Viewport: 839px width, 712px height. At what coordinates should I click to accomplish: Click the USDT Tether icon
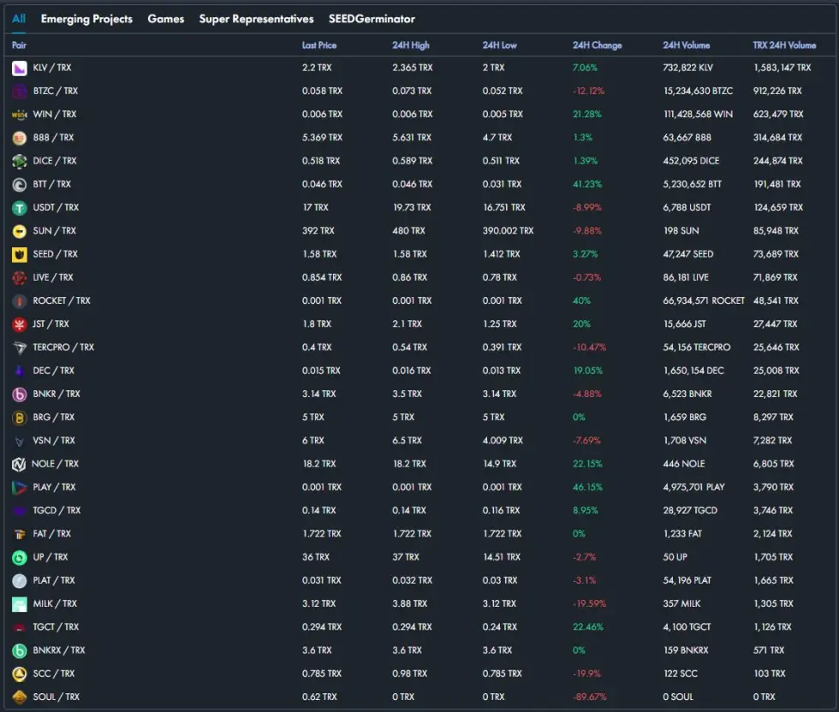coord(19,208)
